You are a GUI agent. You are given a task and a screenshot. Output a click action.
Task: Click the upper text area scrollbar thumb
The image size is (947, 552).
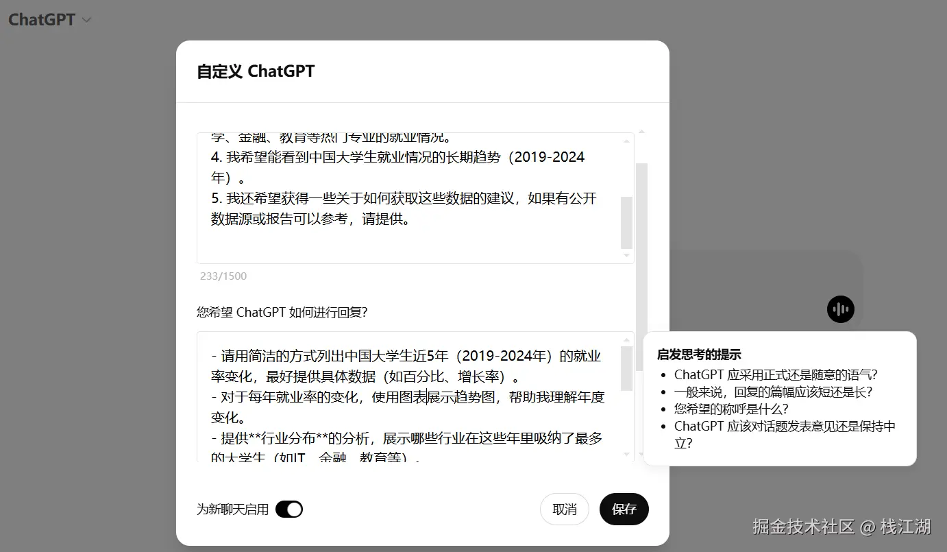[x=626, y=223]
